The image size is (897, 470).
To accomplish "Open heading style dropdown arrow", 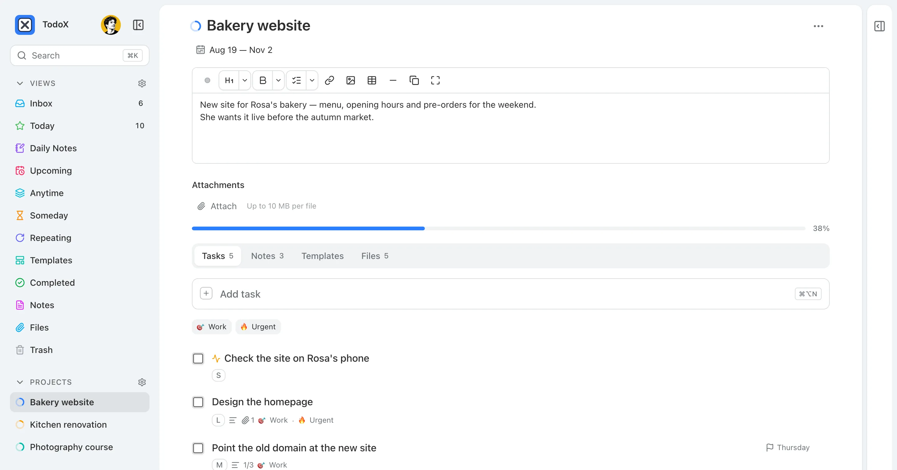I will point(245,80).
